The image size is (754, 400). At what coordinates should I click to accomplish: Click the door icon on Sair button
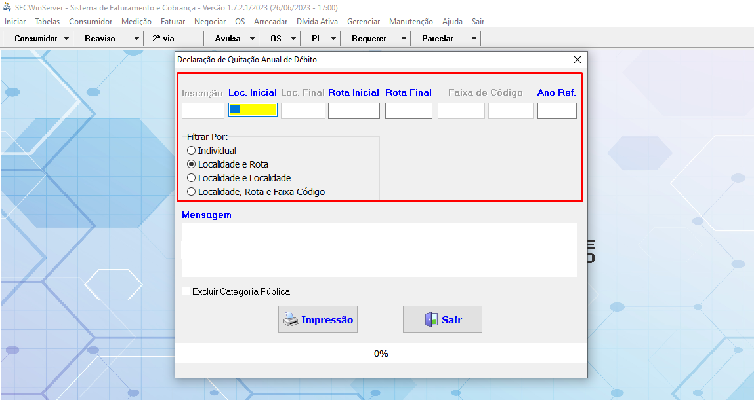pos(430,319)
